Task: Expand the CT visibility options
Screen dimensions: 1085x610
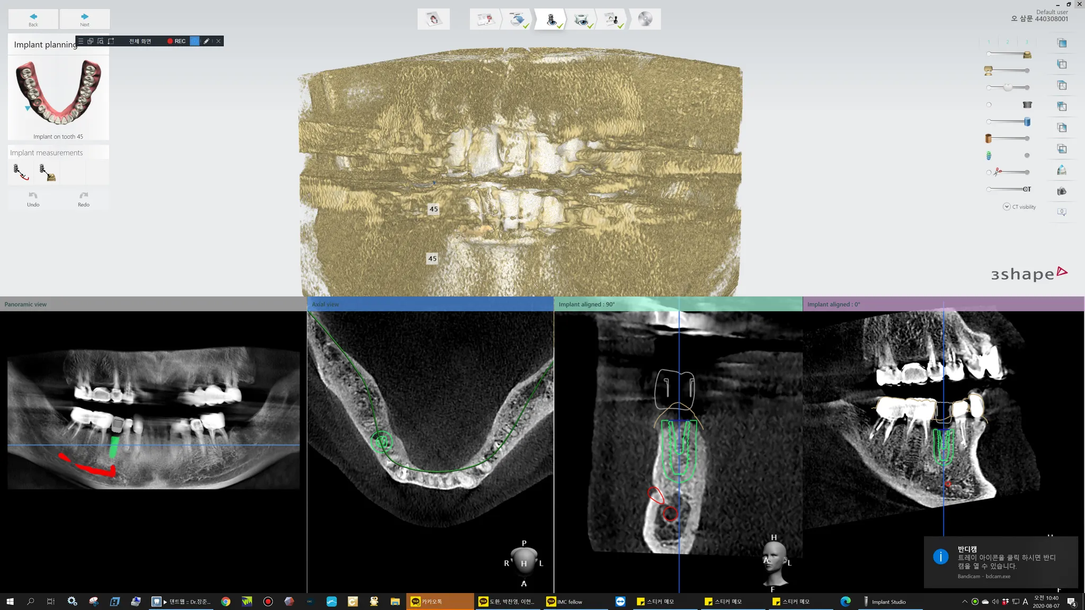Action: [1007, 207]
